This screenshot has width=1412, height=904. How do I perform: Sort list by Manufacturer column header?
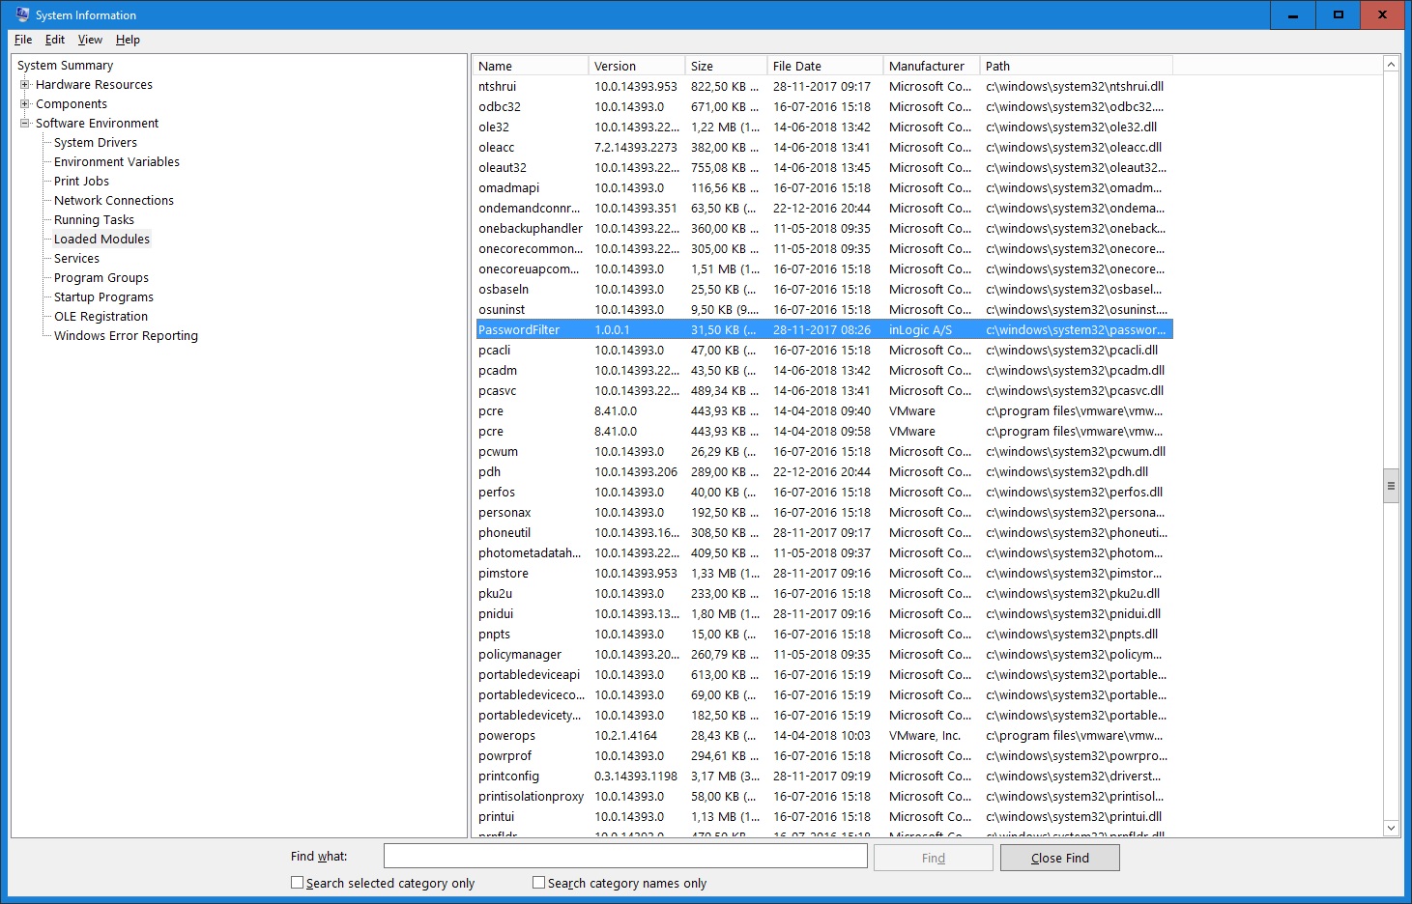[x=927, y=66]
